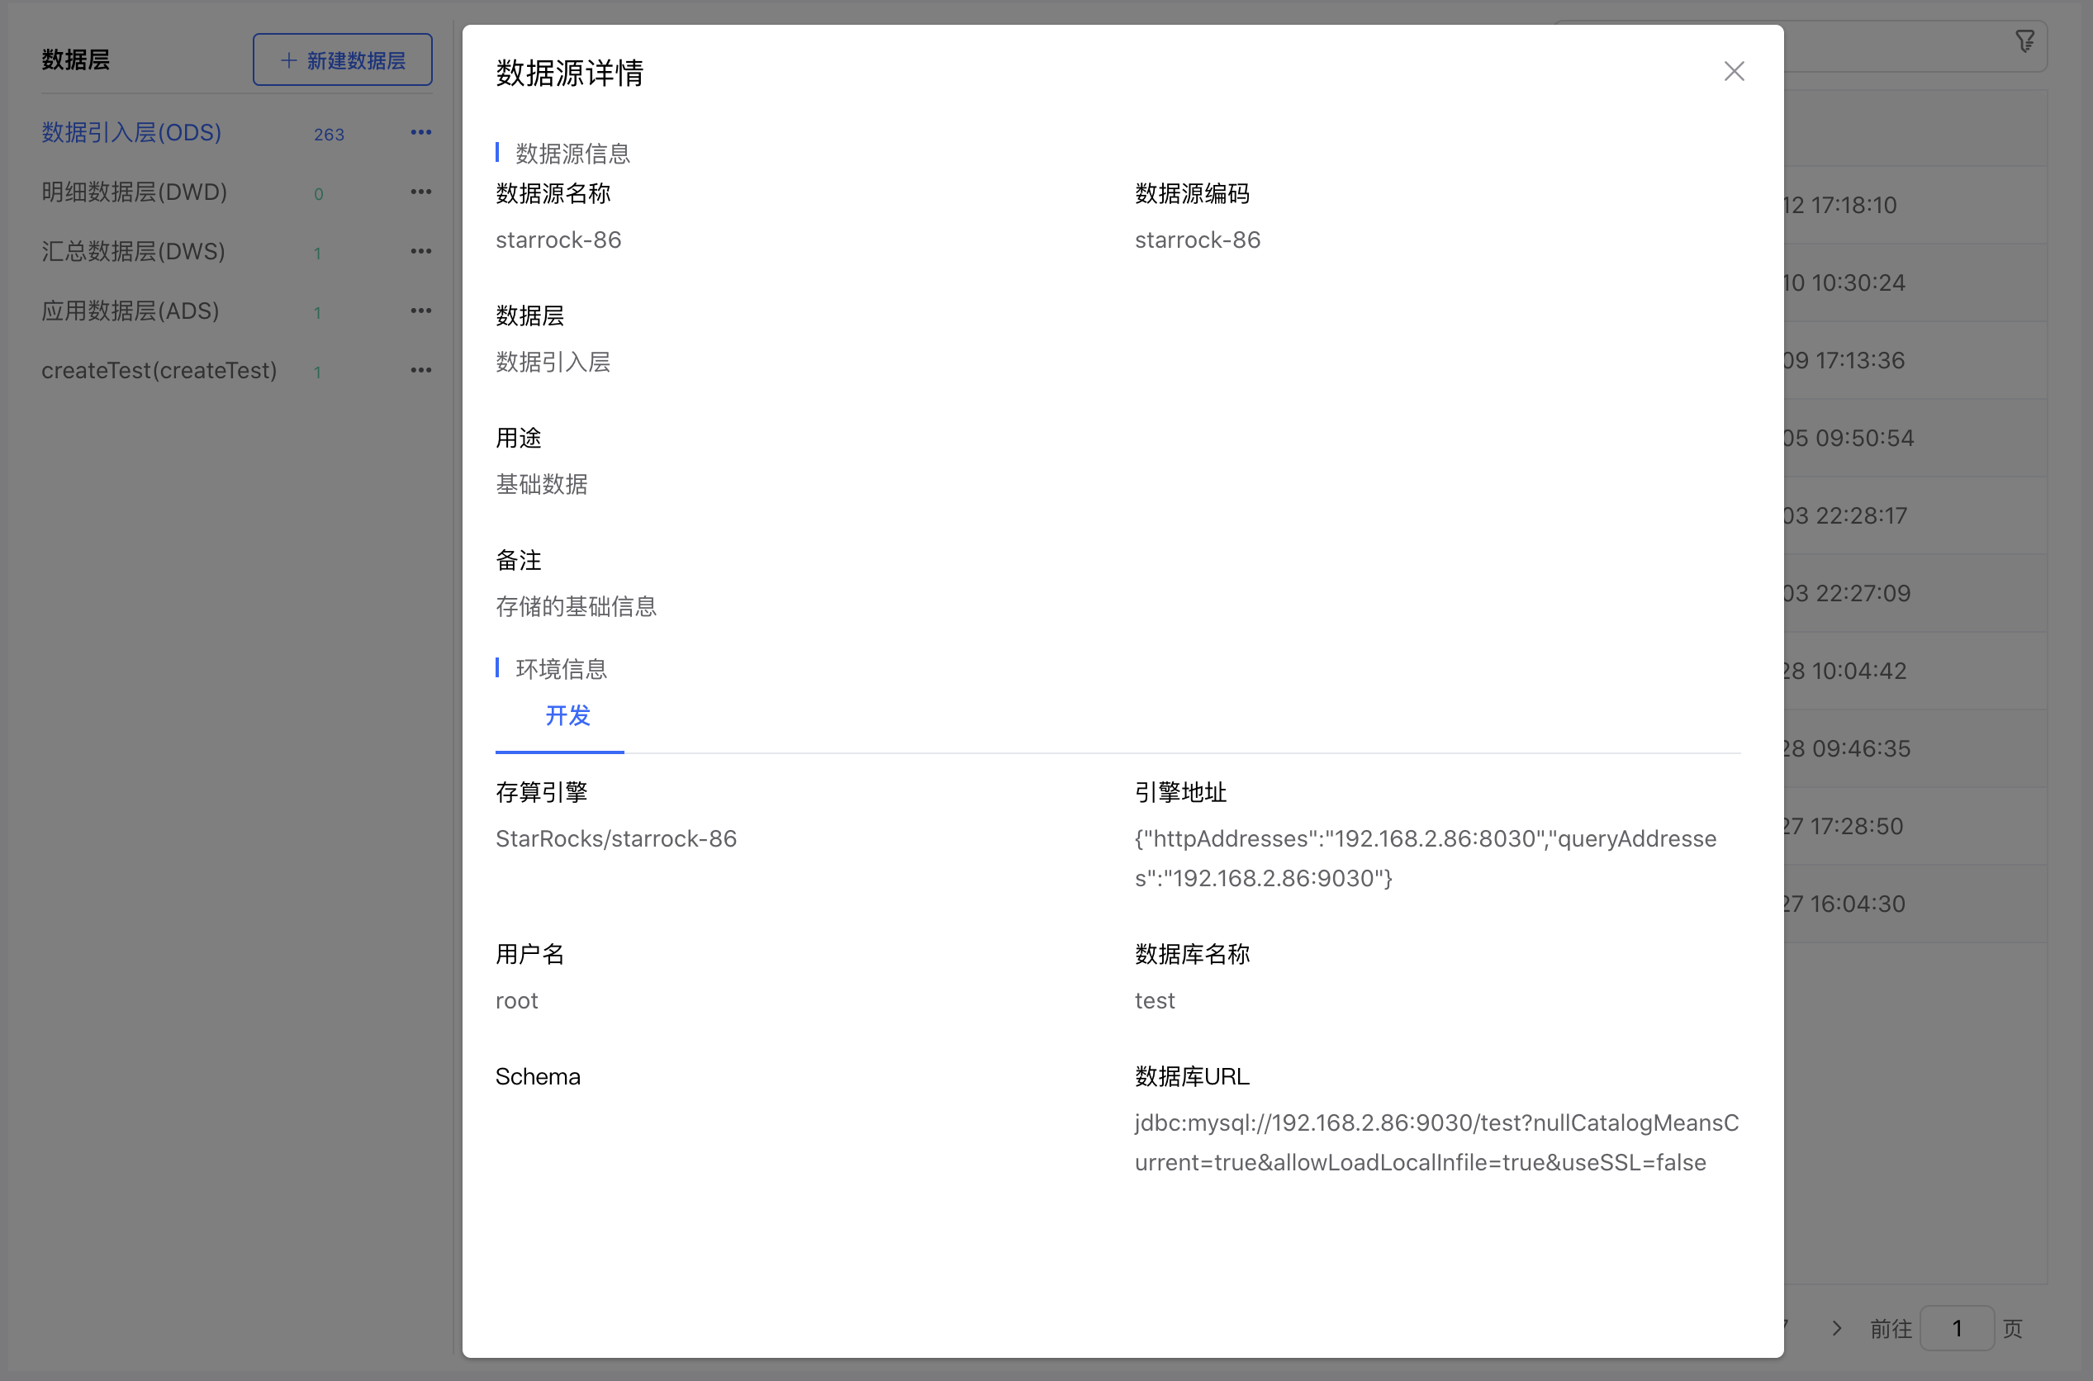2093x1381 pixels.
Task: Switch to the 开发 environment tab
Action: click(x=567, y=716)
